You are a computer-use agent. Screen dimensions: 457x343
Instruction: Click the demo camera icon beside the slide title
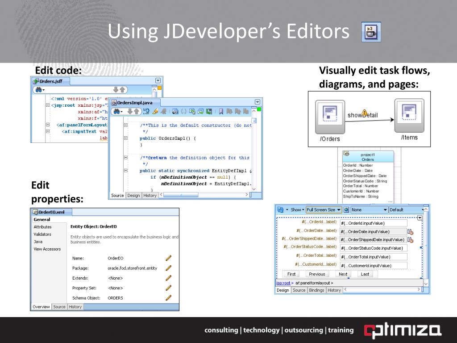coord(371,32)
